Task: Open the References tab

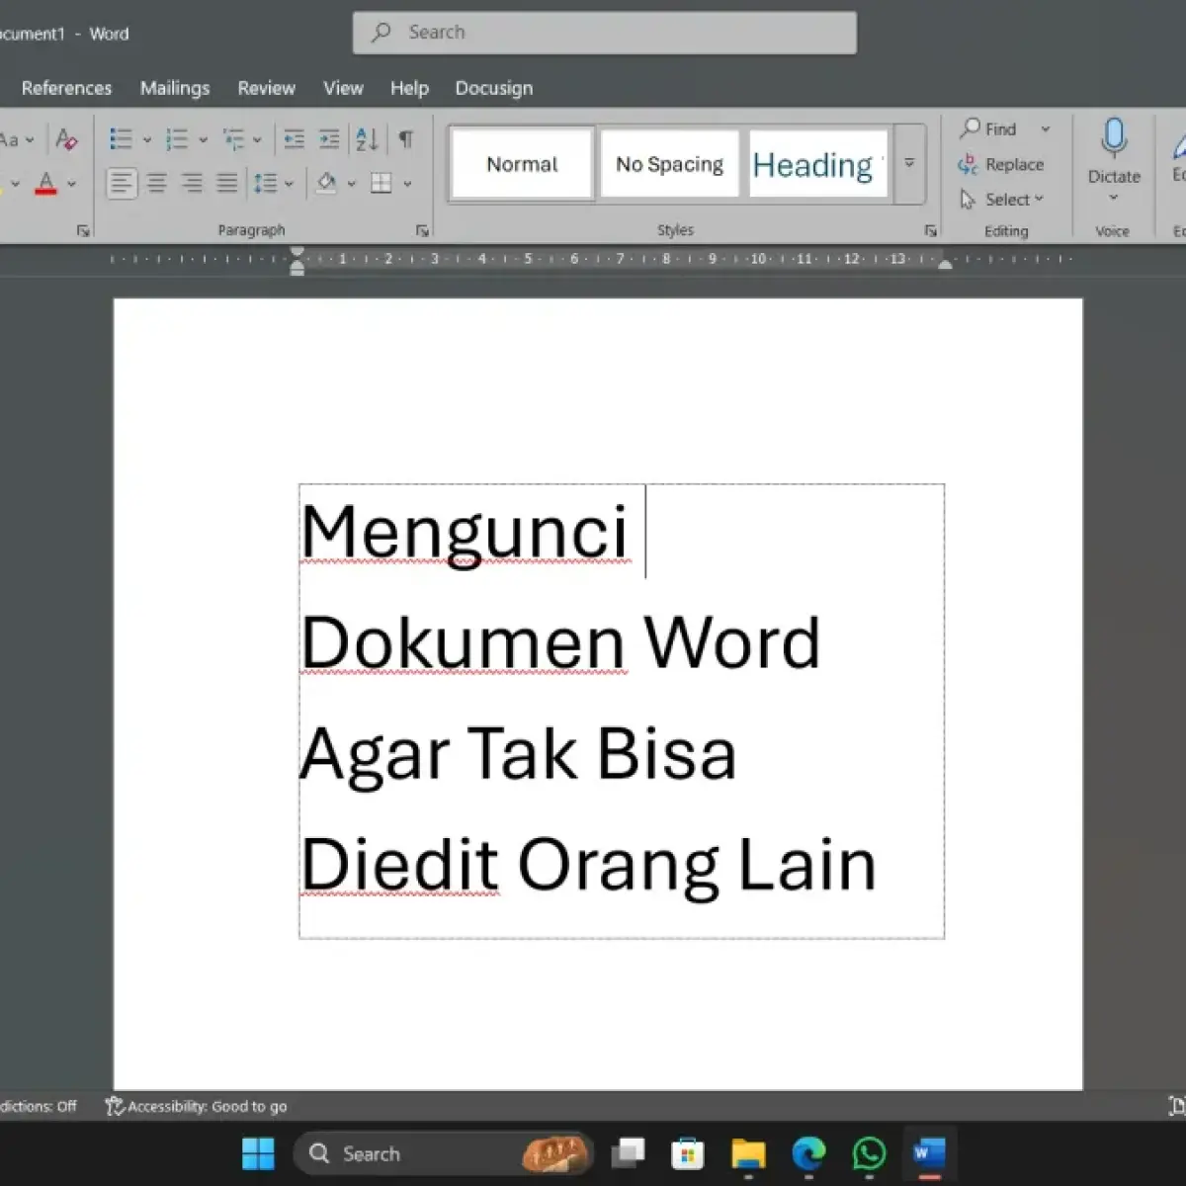Action: [66, 88]
